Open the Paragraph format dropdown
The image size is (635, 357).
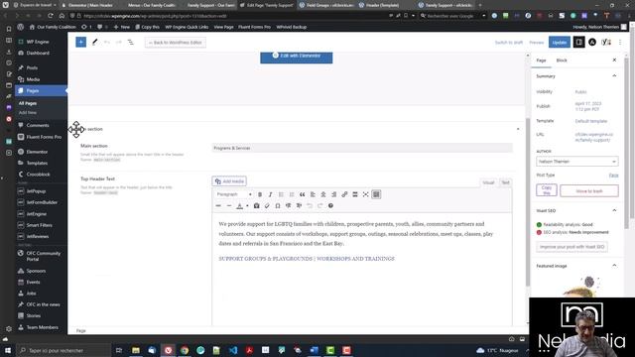[234, 194]
